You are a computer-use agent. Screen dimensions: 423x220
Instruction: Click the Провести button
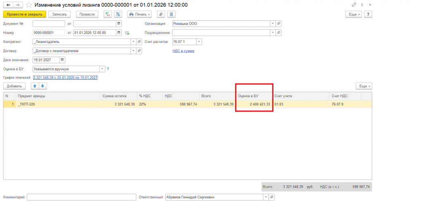click(87, 14)
